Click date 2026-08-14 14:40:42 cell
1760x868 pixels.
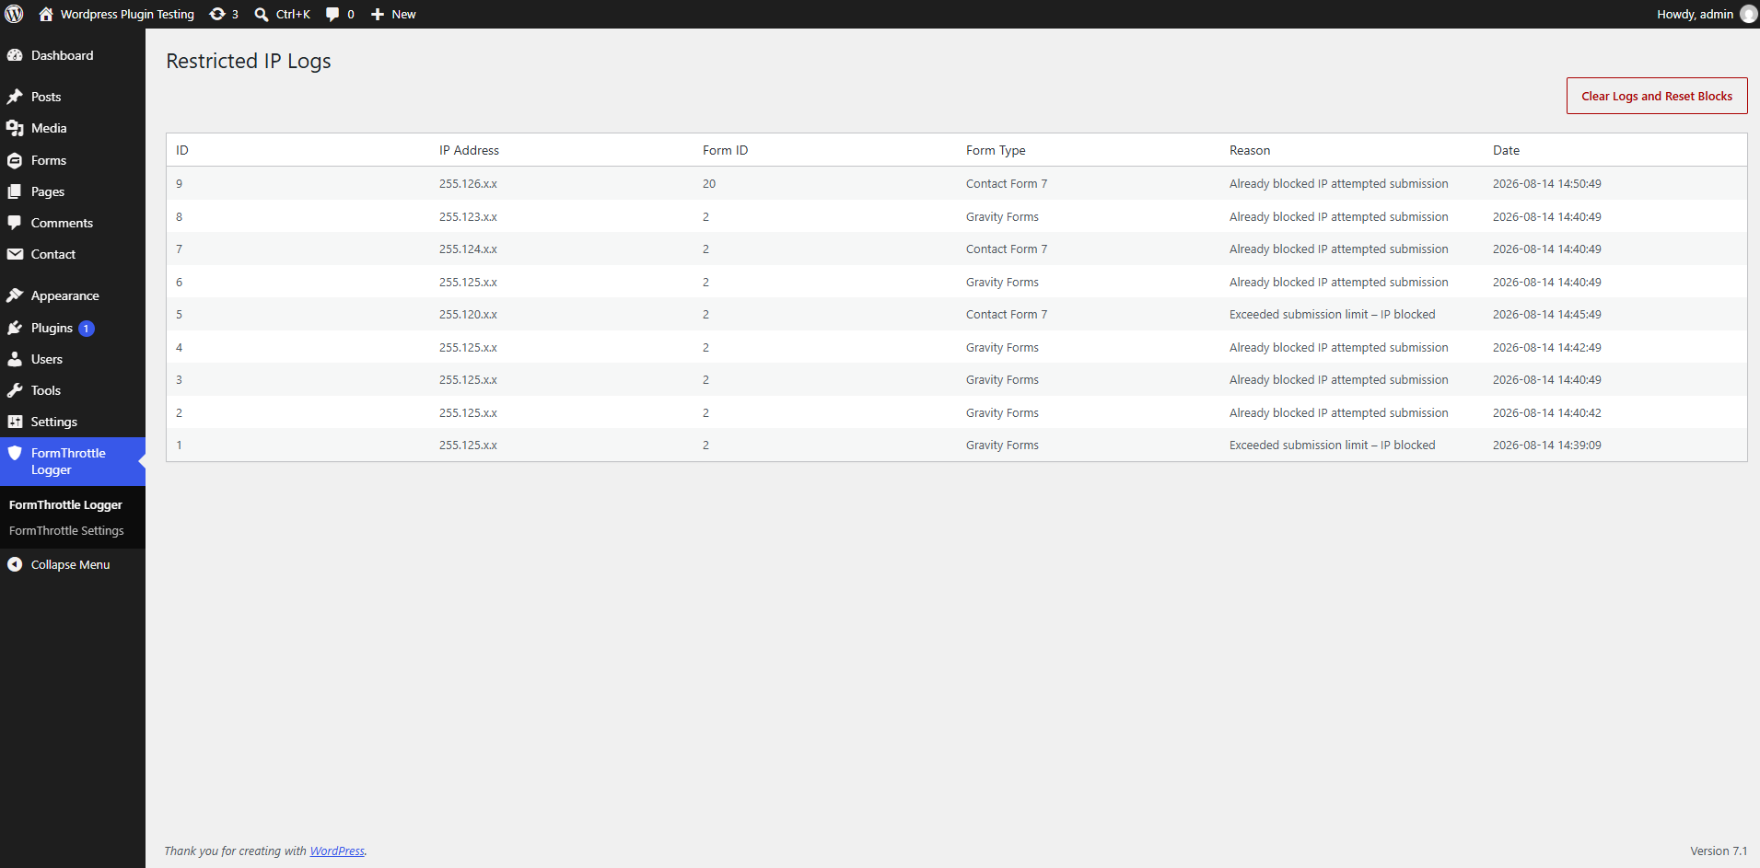[1546, 412]
